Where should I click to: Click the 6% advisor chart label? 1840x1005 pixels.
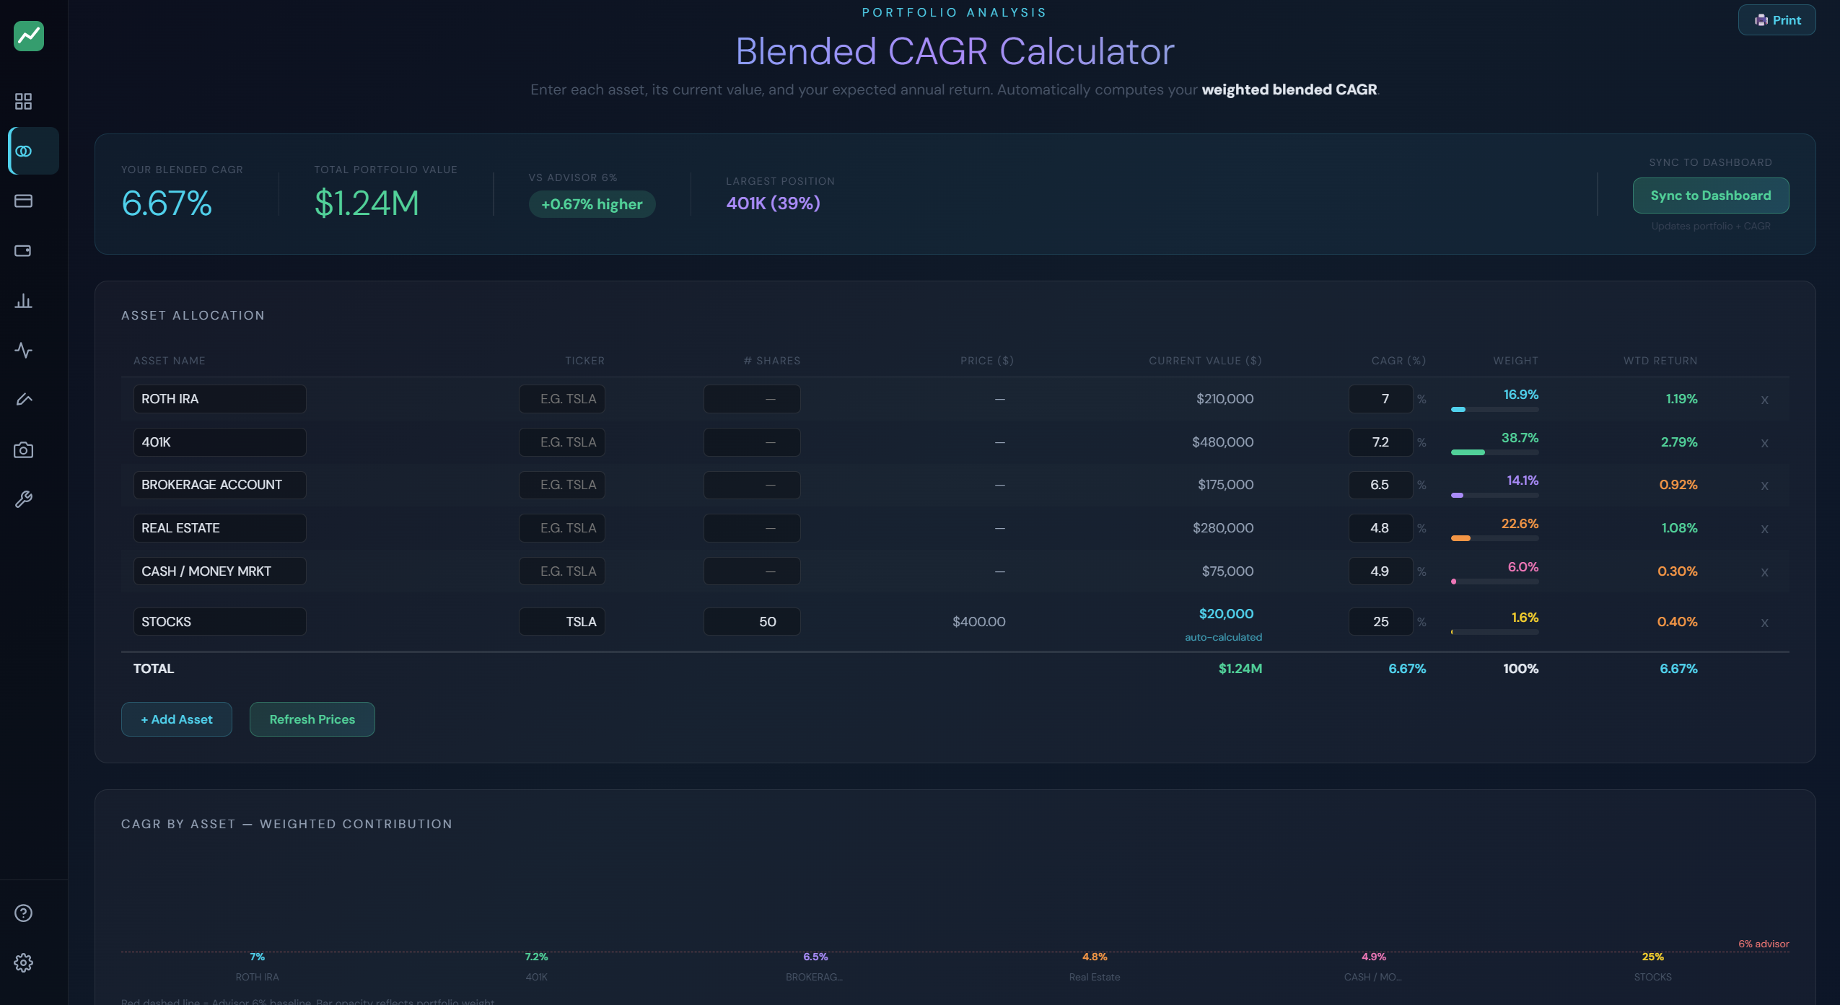click(1763, 944)
